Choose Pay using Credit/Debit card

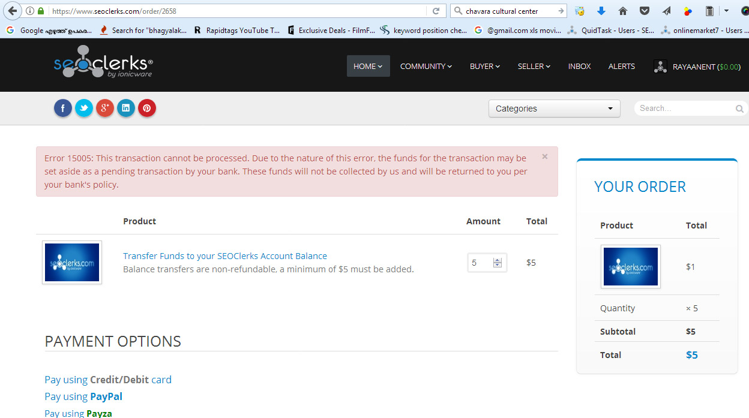point(108,380)
